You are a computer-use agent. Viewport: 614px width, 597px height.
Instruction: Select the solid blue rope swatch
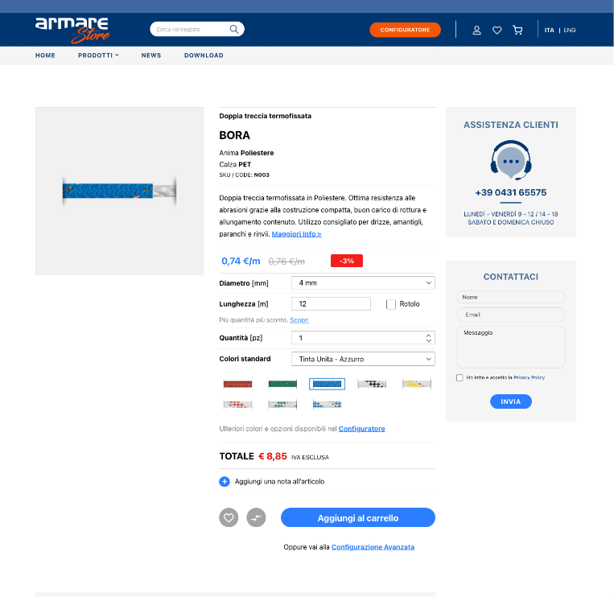327,384
